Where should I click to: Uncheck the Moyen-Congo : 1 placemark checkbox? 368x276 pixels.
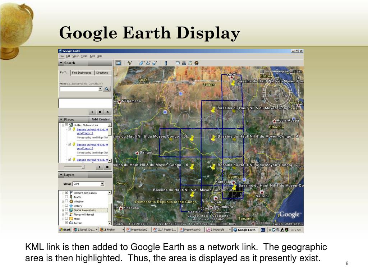pyautogui.click(x=69, y=129)
